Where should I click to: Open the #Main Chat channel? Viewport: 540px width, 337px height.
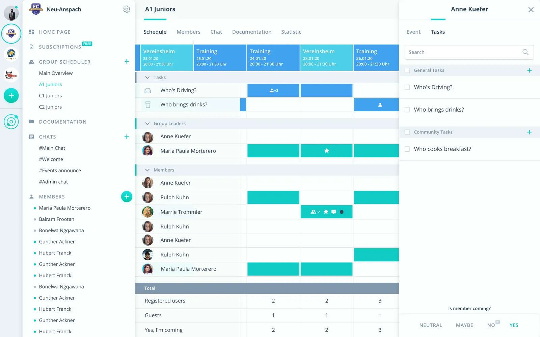tap(52, 148)
